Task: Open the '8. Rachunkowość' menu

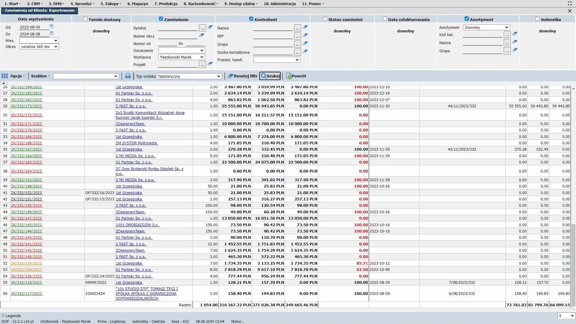Action: coord(201,4)
